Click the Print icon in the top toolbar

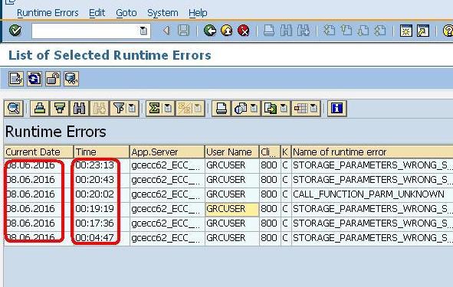[x=269, y=31]
